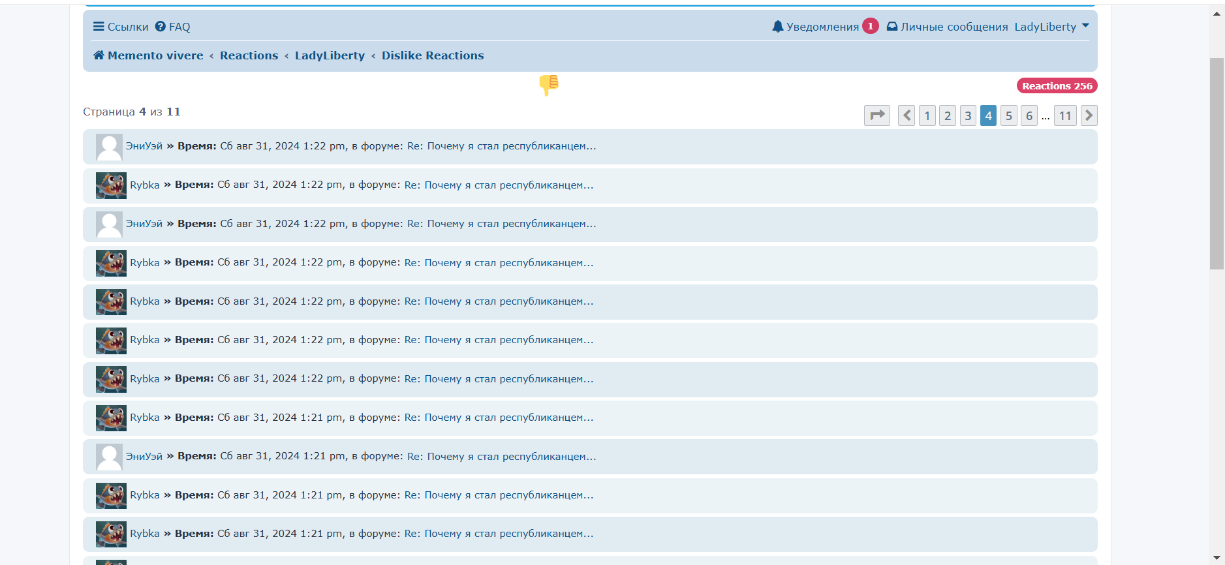Open ЭниУэй profile in 1:21 pm row
The height and width of the screenshot is (565, 1225).
pyautogui.click(x=144, y=456)
